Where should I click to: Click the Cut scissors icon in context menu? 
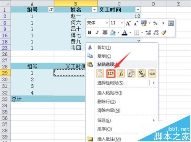point(90,47)
